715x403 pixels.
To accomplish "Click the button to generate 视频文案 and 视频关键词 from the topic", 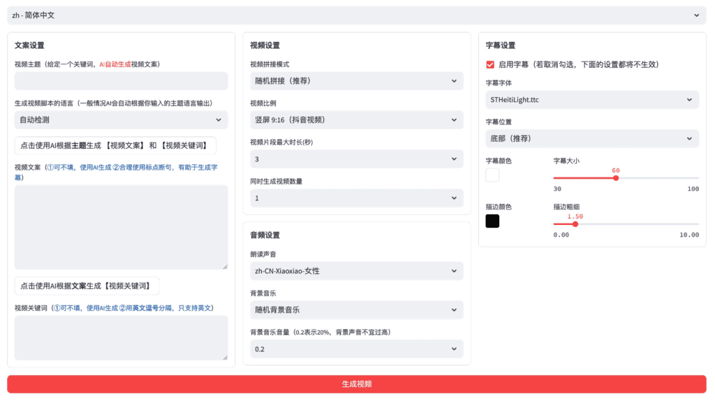I will [x=115, y=145].
